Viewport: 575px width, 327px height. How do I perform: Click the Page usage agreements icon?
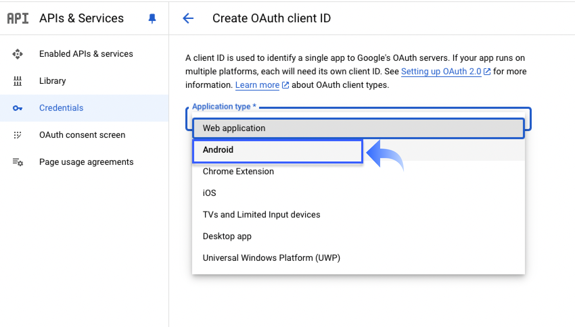(18, 162)
